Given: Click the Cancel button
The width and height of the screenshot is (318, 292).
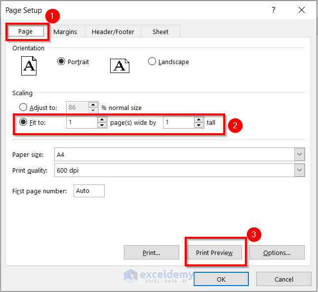Looking at the screenshot, I should coord(284,279).
